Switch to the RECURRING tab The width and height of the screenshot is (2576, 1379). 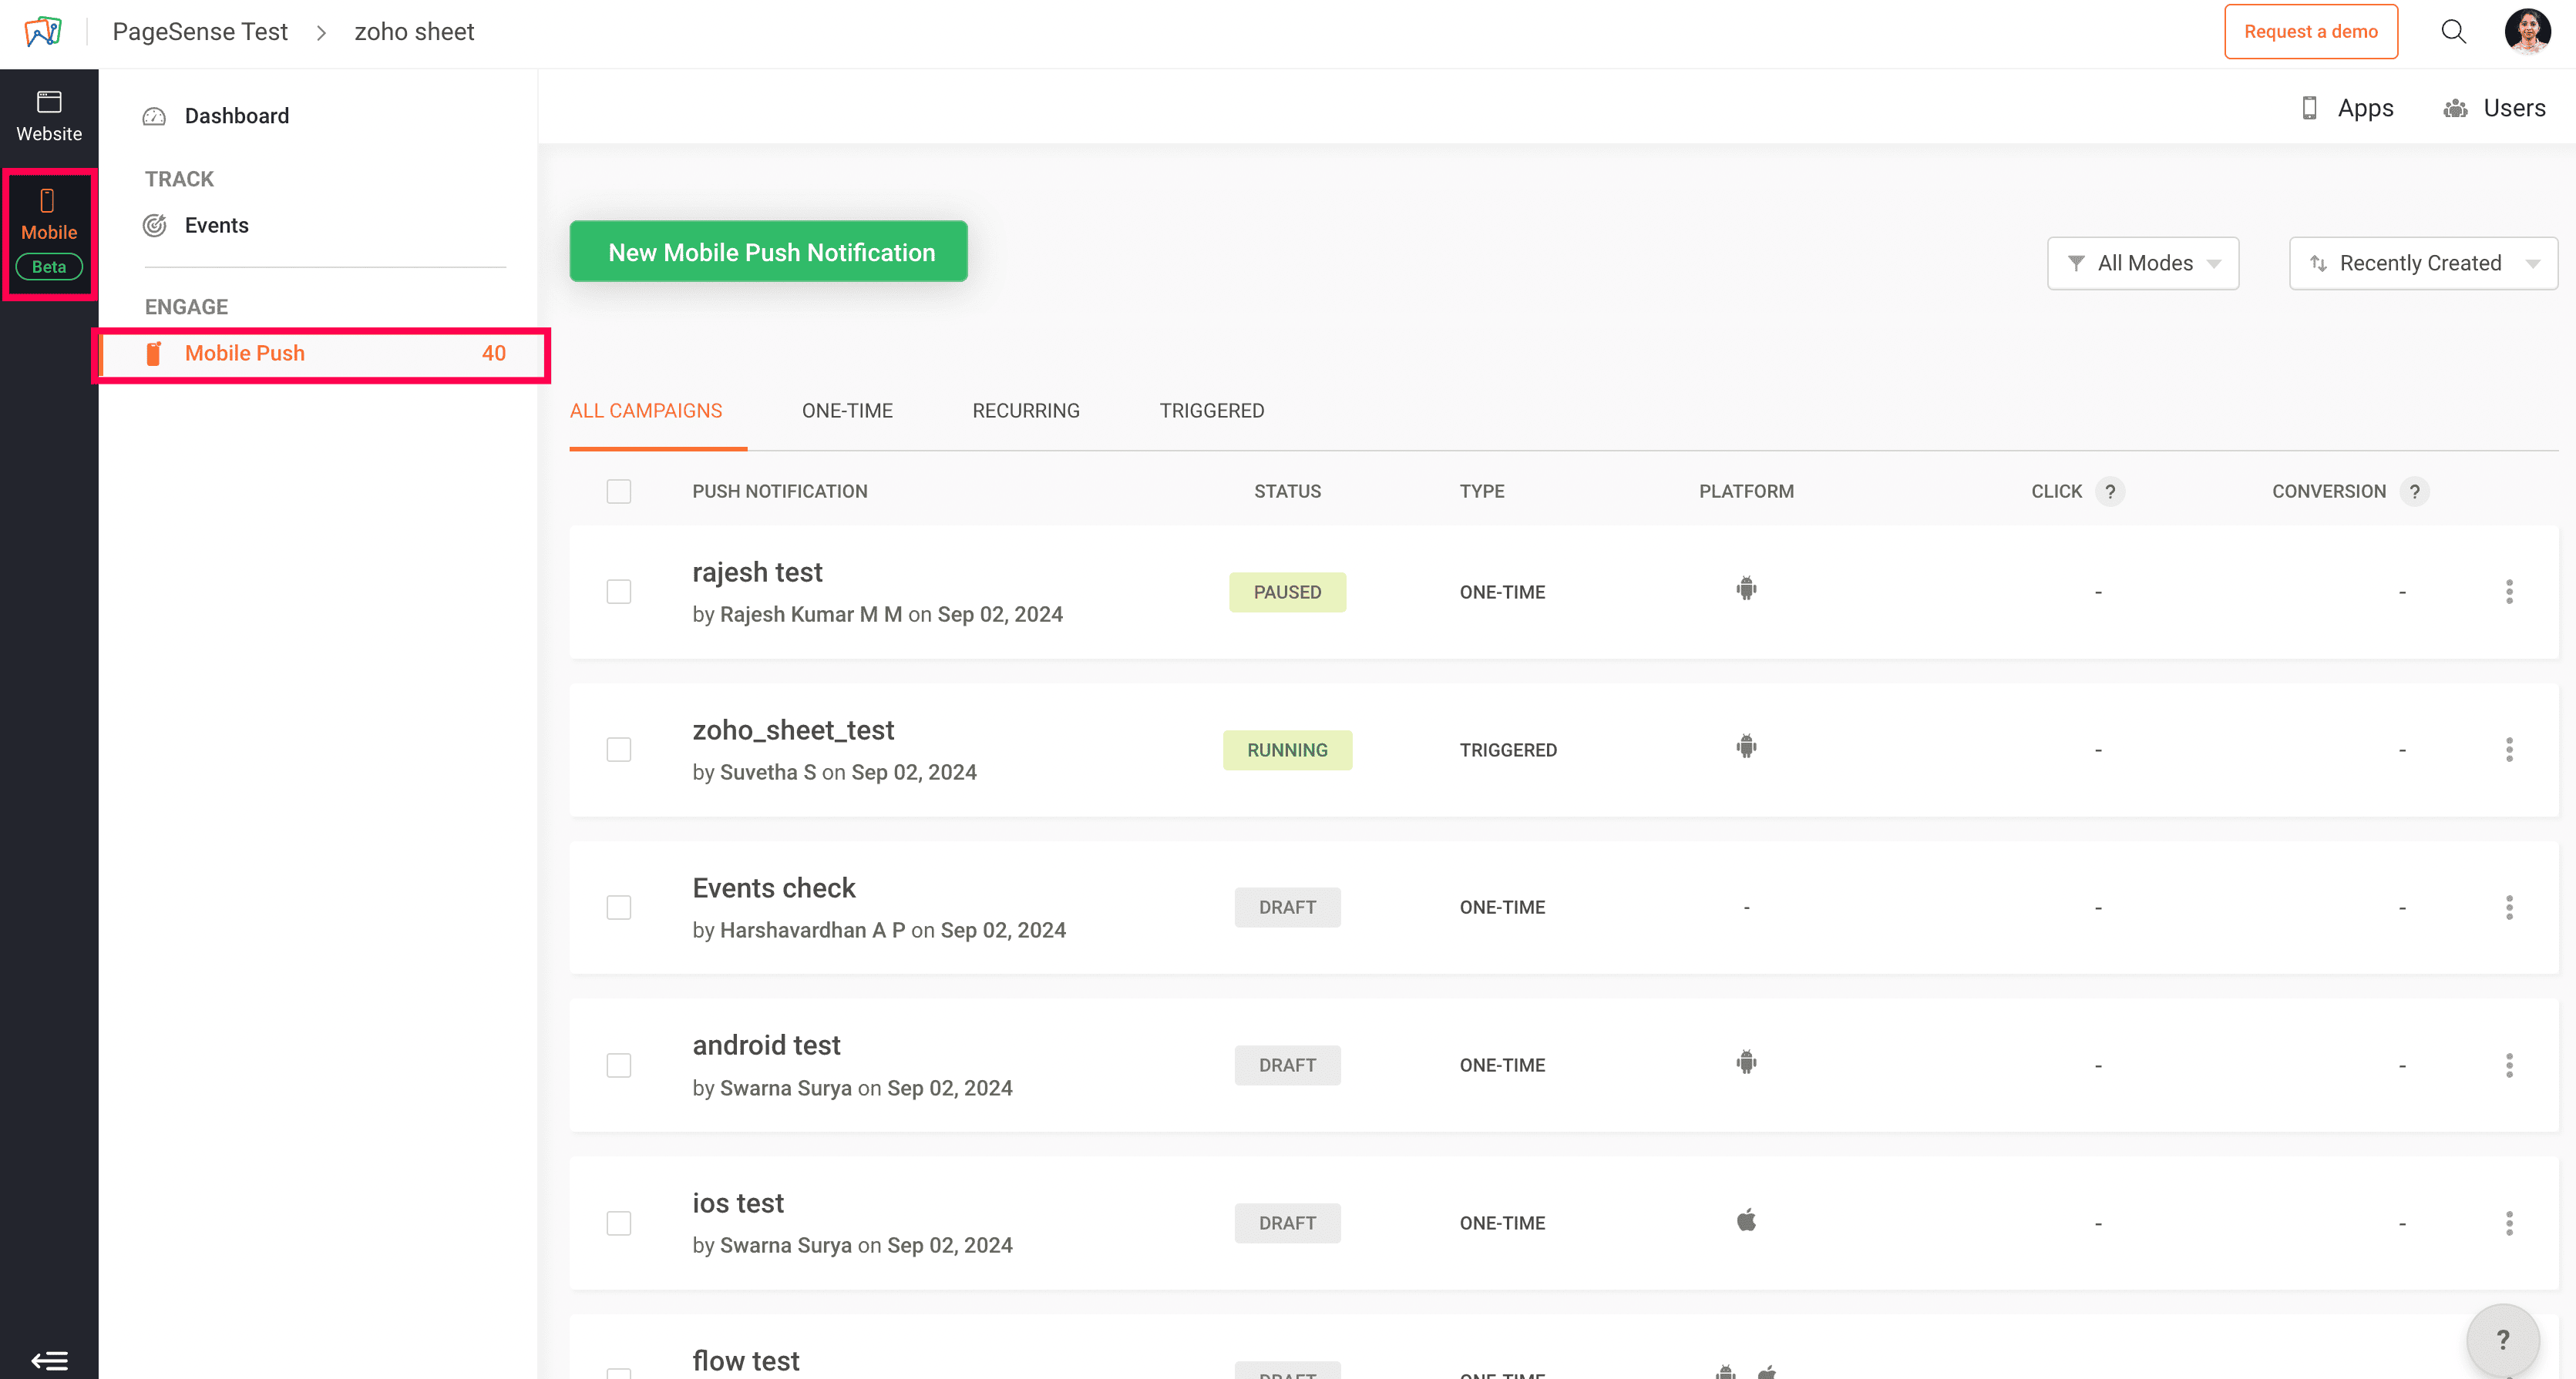pyautogui.click(x=1025, y=411)
